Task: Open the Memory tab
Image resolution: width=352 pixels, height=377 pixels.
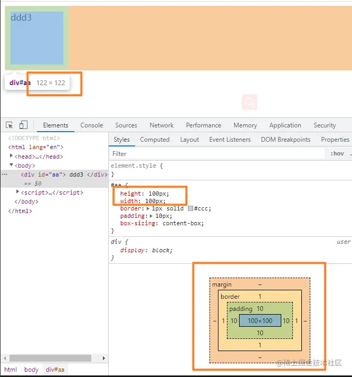Action: 245,125
